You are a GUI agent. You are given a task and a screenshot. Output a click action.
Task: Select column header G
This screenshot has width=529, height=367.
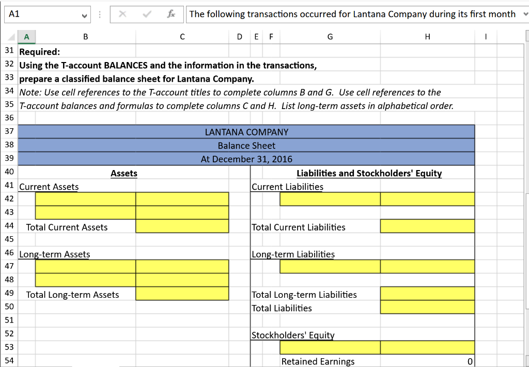330,37
